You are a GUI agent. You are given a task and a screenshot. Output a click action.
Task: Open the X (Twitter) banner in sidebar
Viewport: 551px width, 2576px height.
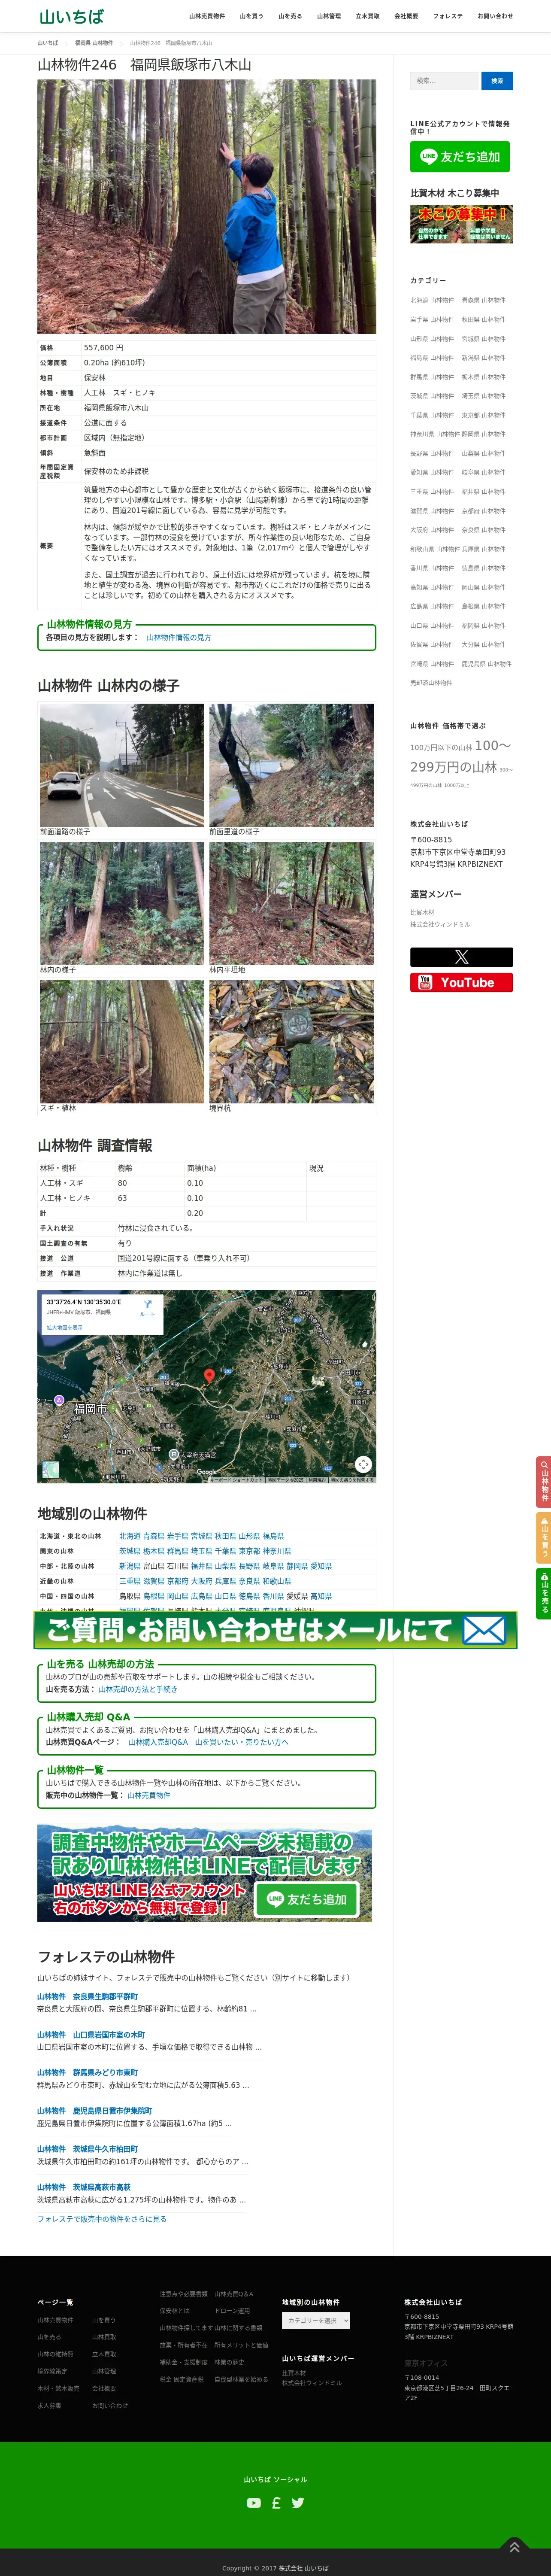pyautogui.click(x=461, y=957)
